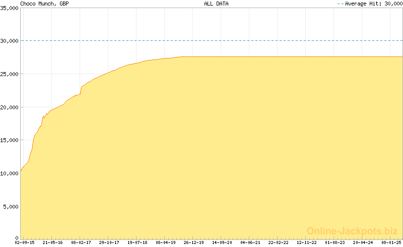Select the 04-06-21 date marker
Screen dimensions: 403x247
pos(250,242)
